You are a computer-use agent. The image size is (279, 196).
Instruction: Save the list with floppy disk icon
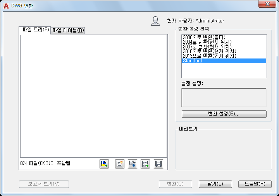tap(158, 164)
